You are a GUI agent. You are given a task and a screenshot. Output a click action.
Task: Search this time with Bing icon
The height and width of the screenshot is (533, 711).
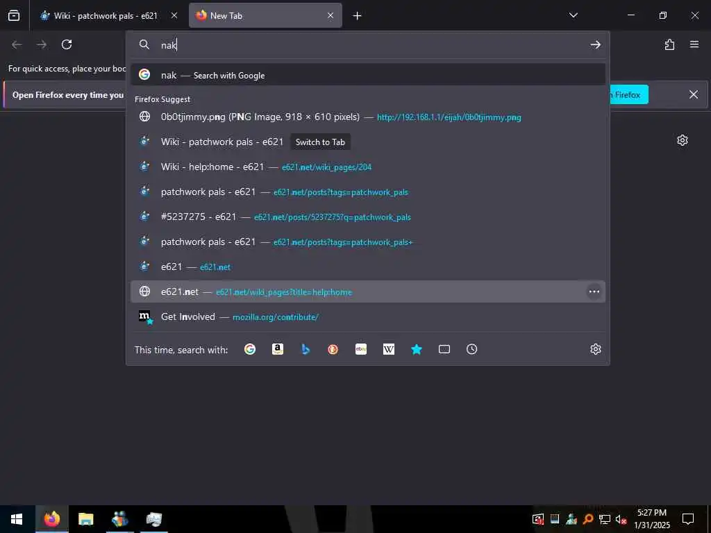[x=306, y=350]
